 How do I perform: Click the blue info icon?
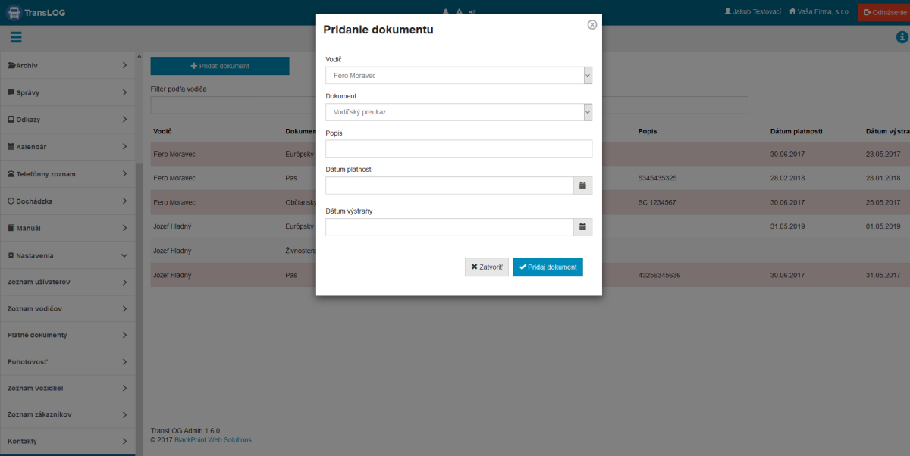[x=902, y=37]
